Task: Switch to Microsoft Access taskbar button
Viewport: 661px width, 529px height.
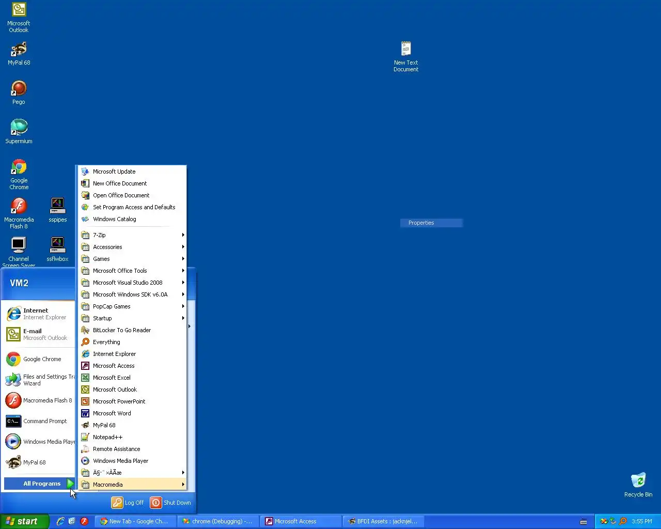Action: coord(301,521)
